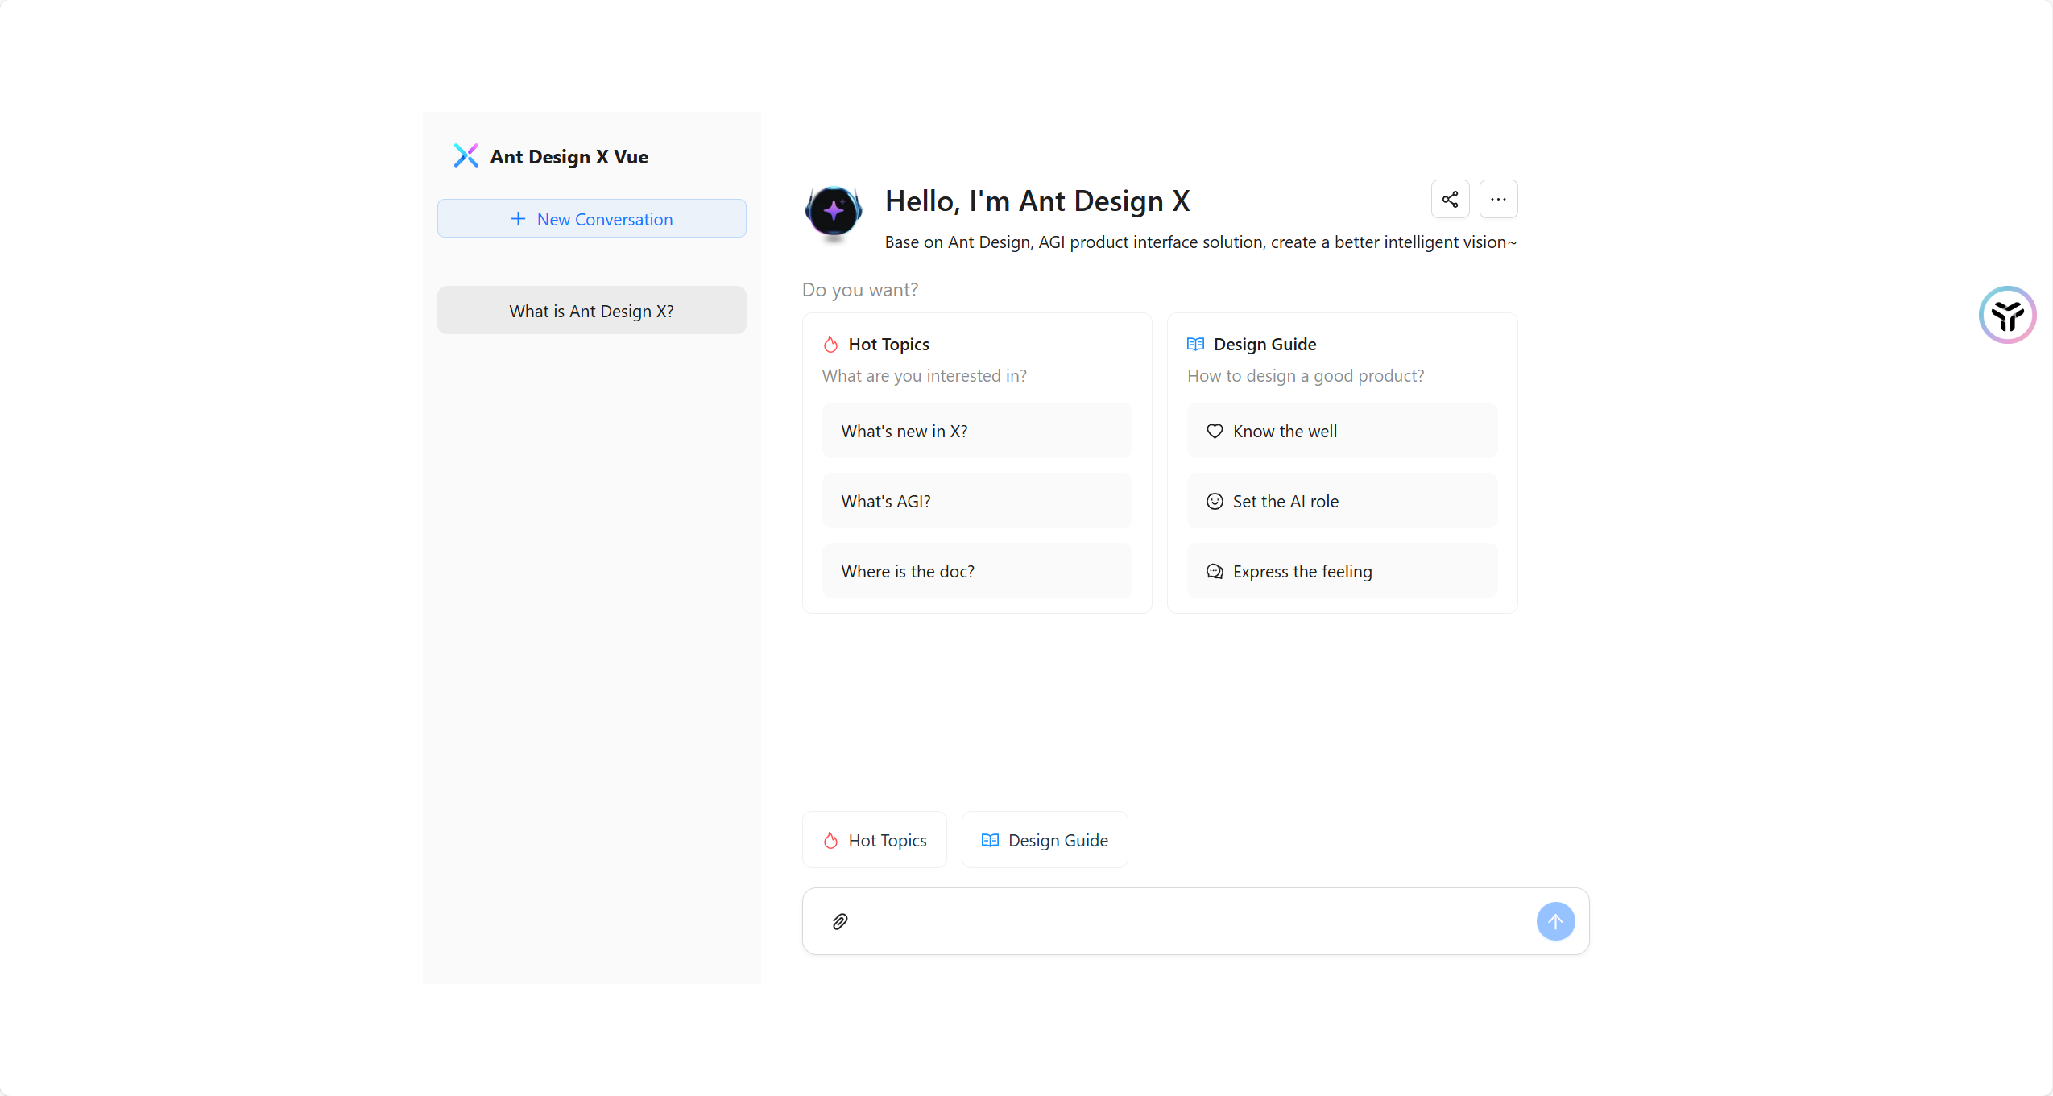This screenshot has width=2053, height=1096.
Task: Click the Hot Topics chip above the input
Action: (x=875, y=840)
